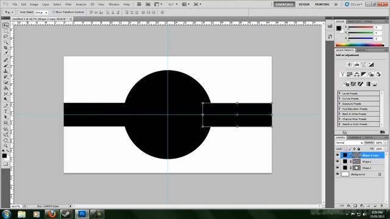The height and width of the screenshot is (219, 390).
Task: Select the Type tool
Action: point(5,111)
